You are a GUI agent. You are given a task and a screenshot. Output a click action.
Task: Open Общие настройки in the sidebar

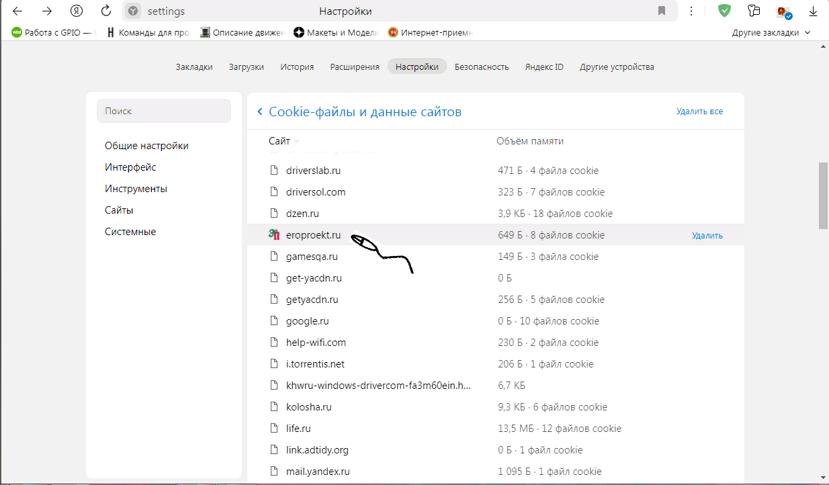click(146, 146)
